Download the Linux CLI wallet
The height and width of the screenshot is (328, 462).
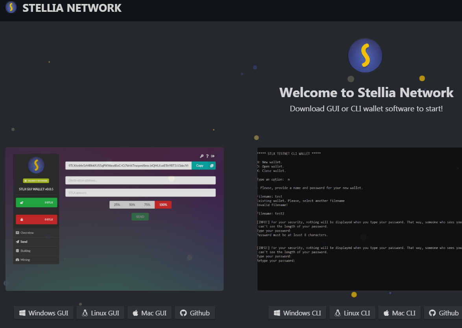coord(352,313)
